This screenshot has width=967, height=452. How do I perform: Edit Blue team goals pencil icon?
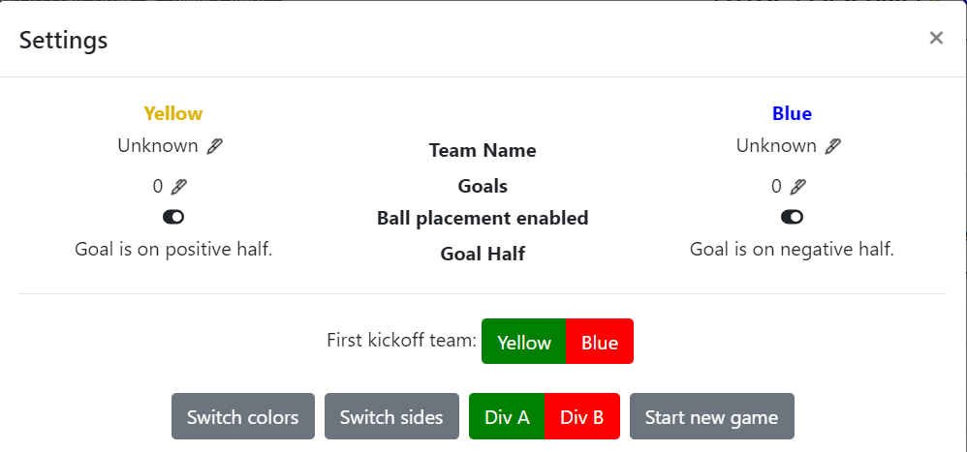[x=797, y=187]
